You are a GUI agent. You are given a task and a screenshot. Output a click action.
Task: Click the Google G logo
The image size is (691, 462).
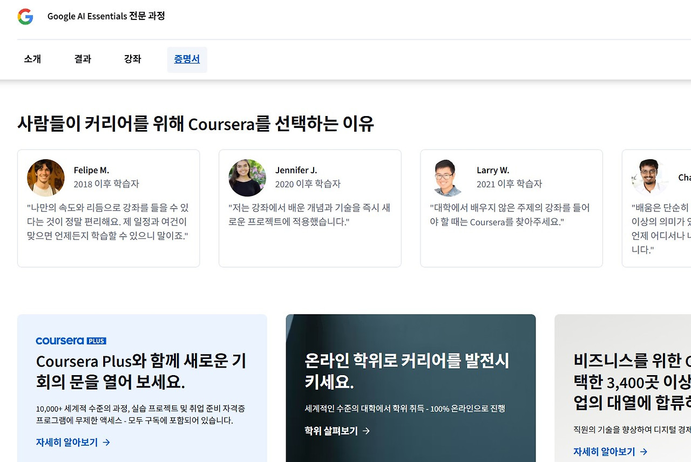click(25, 17)
